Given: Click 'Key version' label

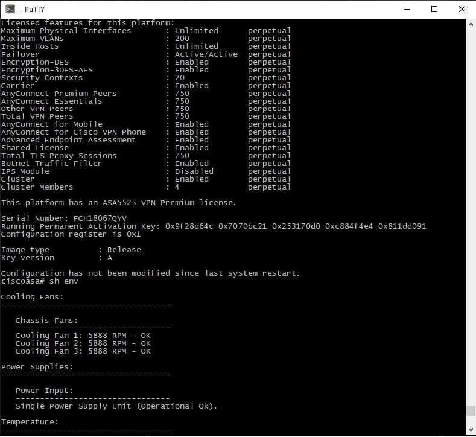Looking at the screenshot, I should (x=28, y=258).
